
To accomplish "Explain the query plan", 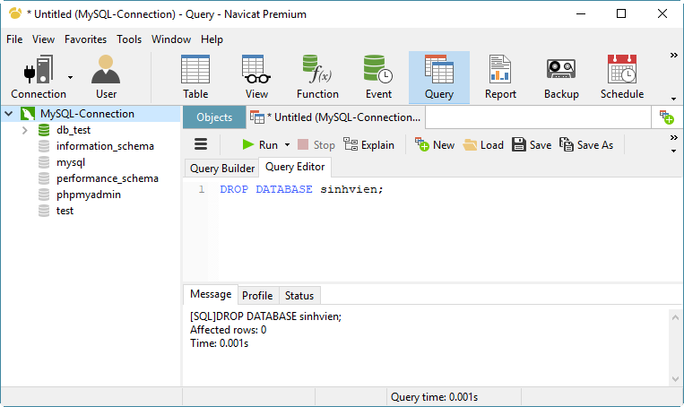I will [x=369, y=145].
